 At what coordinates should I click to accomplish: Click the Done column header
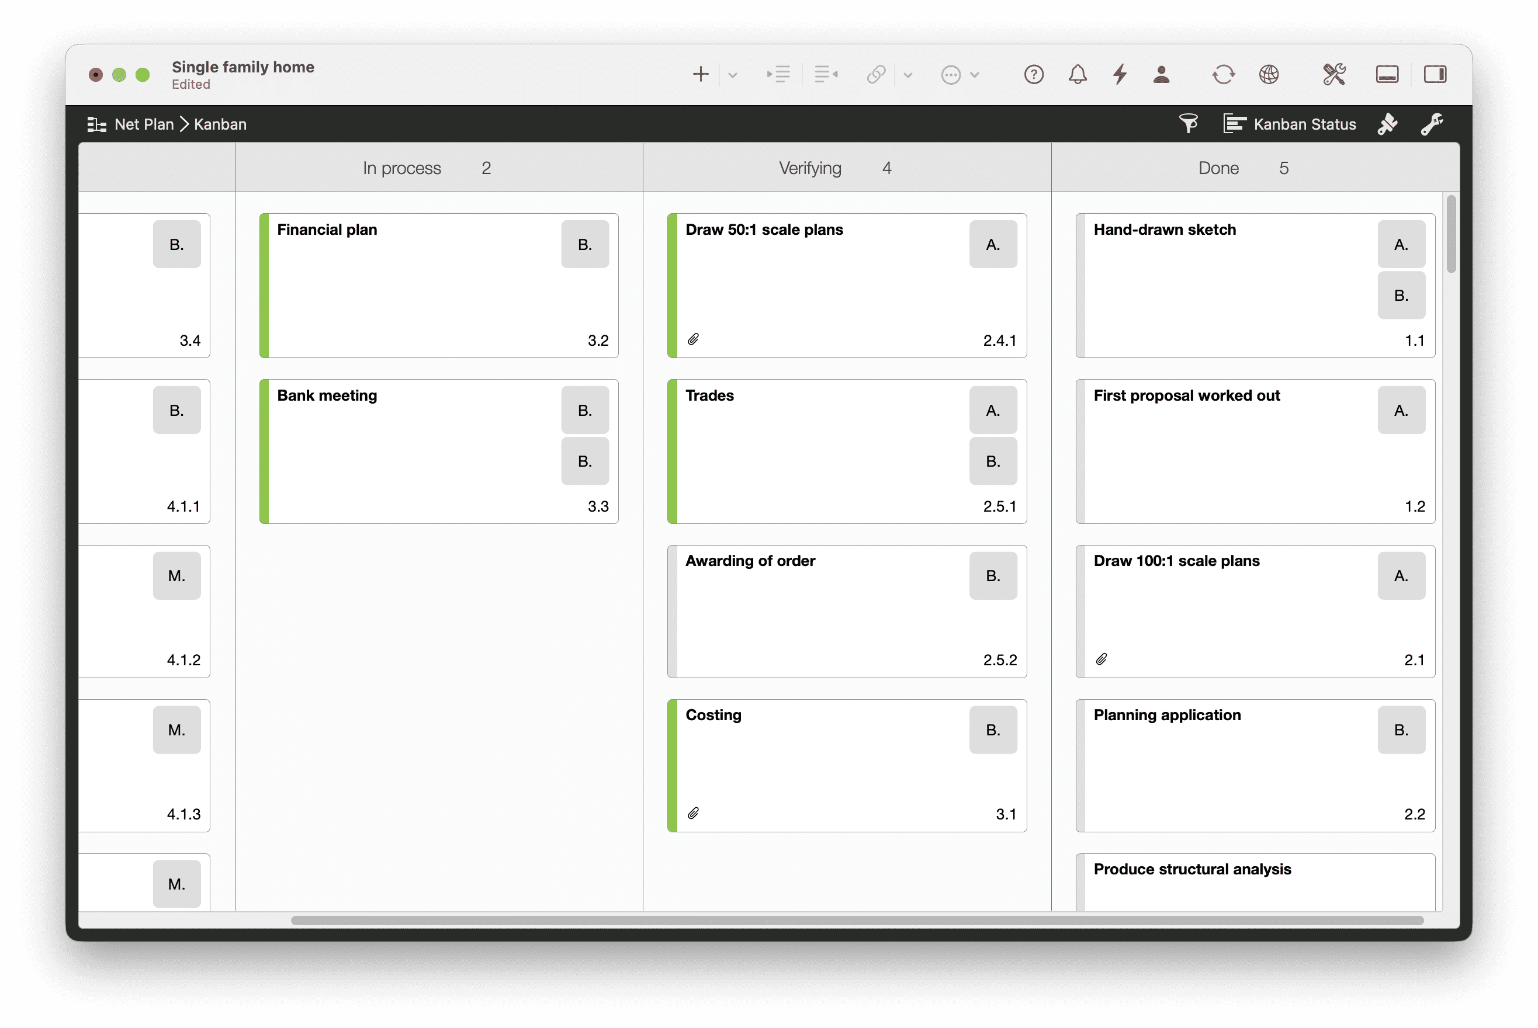(1255, 168)
